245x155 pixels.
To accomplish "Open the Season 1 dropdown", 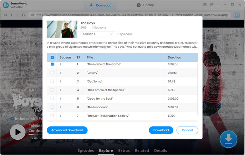I will coord(98,34).
